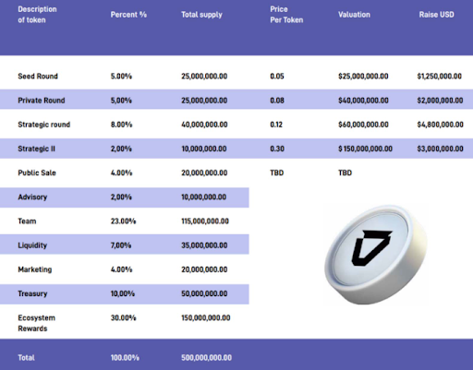This screenshot has width=473, height=370.
Task: Click the 30.00% percent cell
Action: coord(123,318)
